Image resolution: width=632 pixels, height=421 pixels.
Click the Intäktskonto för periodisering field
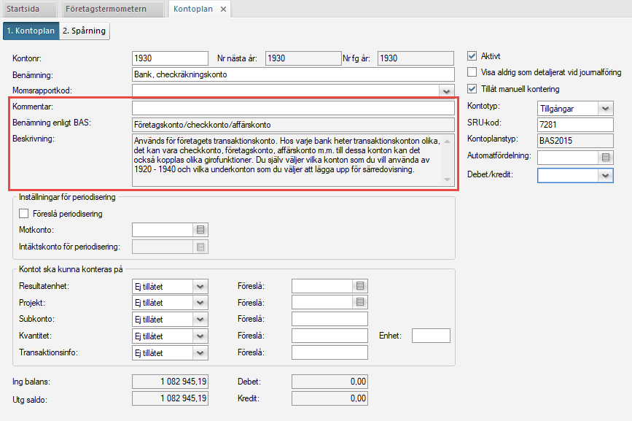pyautogui.click(x=163, y=247)
